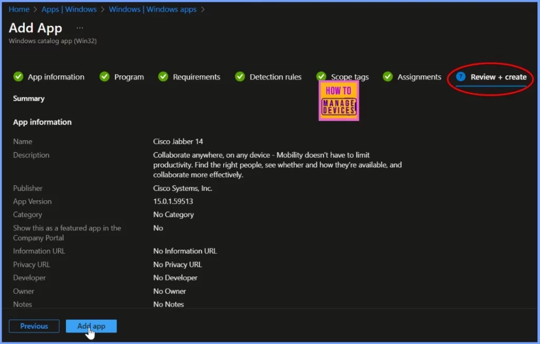This screenshot has height=344, width=540.
Task: Go back with the Previous button
Action: click(x=34, y=326)
